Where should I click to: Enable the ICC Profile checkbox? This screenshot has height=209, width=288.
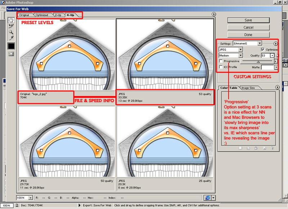tap(221, 67)
